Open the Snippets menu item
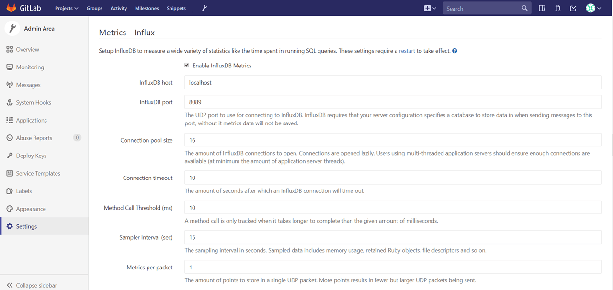The width and height of the screenshot is (613, 290). tap(176, 8)
